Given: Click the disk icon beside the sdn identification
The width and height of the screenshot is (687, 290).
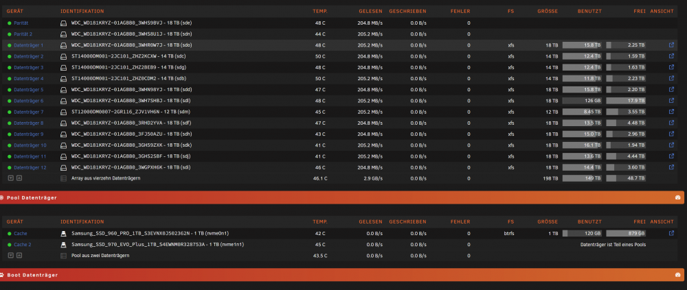Looking at the screenshot, I should (63, 34).
